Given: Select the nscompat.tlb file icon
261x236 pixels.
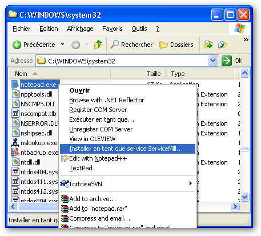Looking at the screenshot, I should pos(15,114).
